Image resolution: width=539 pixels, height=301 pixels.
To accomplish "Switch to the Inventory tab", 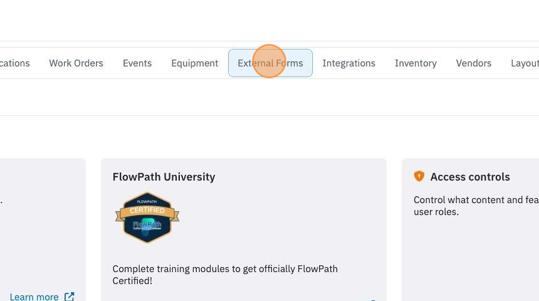I will [x=416, y=63].
